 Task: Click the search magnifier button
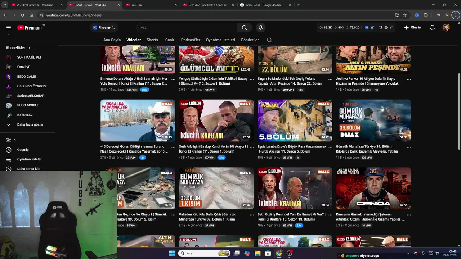245,28
